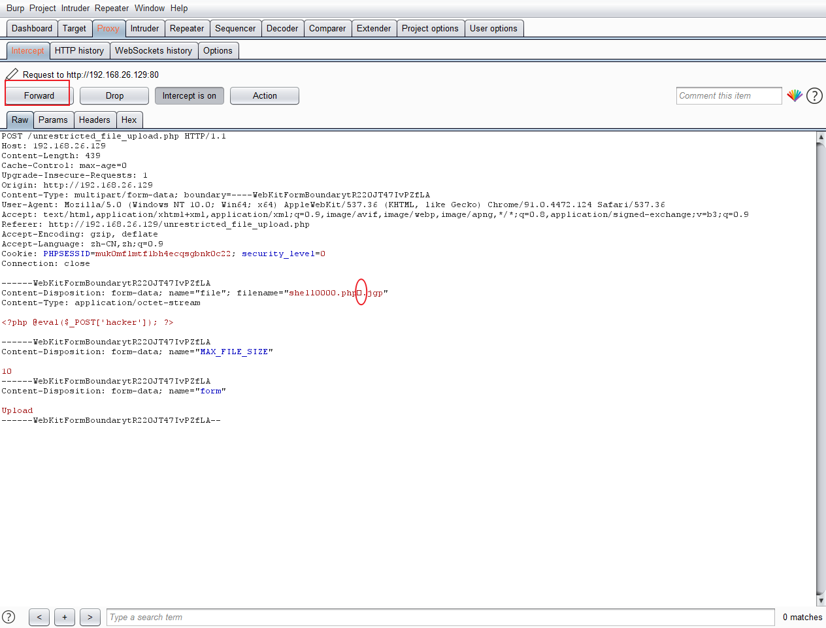Screen dimensions: 826x628
Task: Click the pencil edit-target icon
Action: click(x=12, y=74)
